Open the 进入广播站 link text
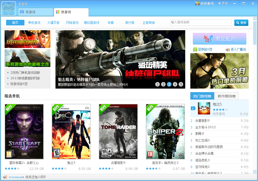 pos(238,49)
